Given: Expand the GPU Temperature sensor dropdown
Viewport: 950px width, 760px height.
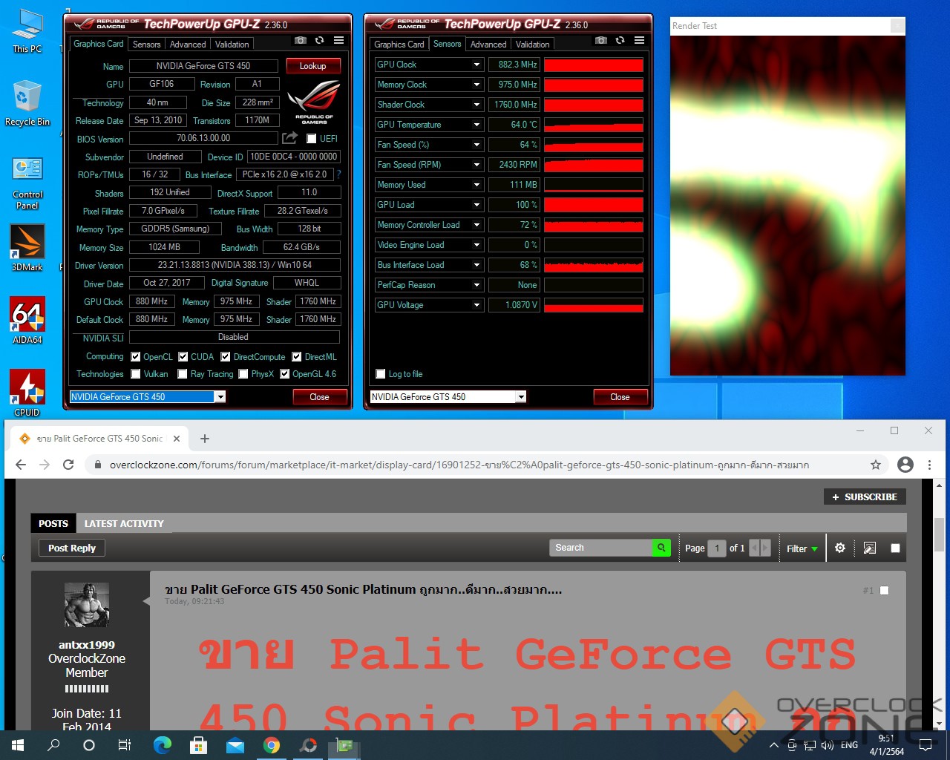Looking at the screenshot, I should [476, 125].
